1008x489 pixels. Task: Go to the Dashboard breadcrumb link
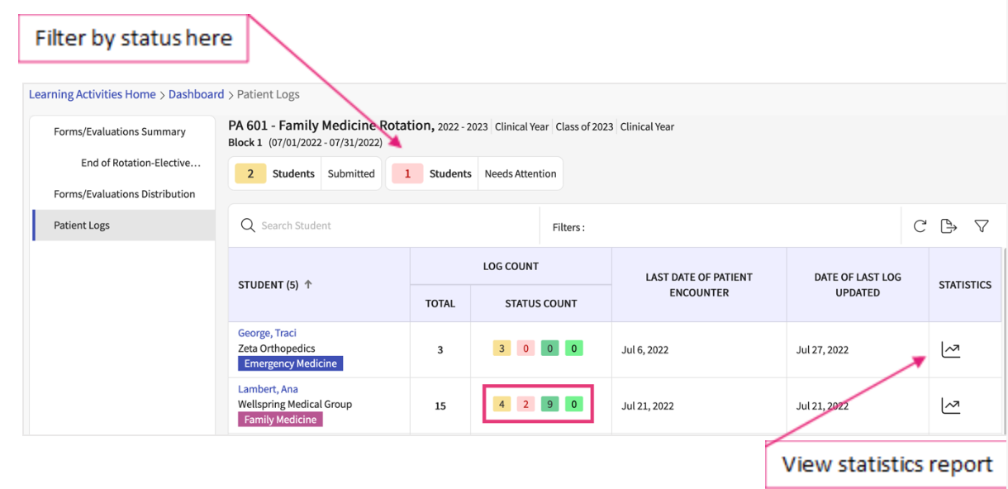tap(196, 94)
